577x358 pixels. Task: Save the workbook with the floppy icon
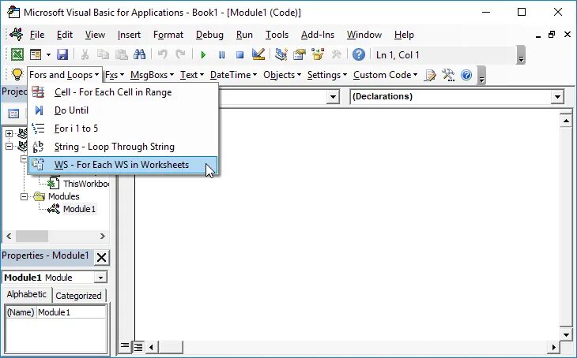tap(62, 54)
